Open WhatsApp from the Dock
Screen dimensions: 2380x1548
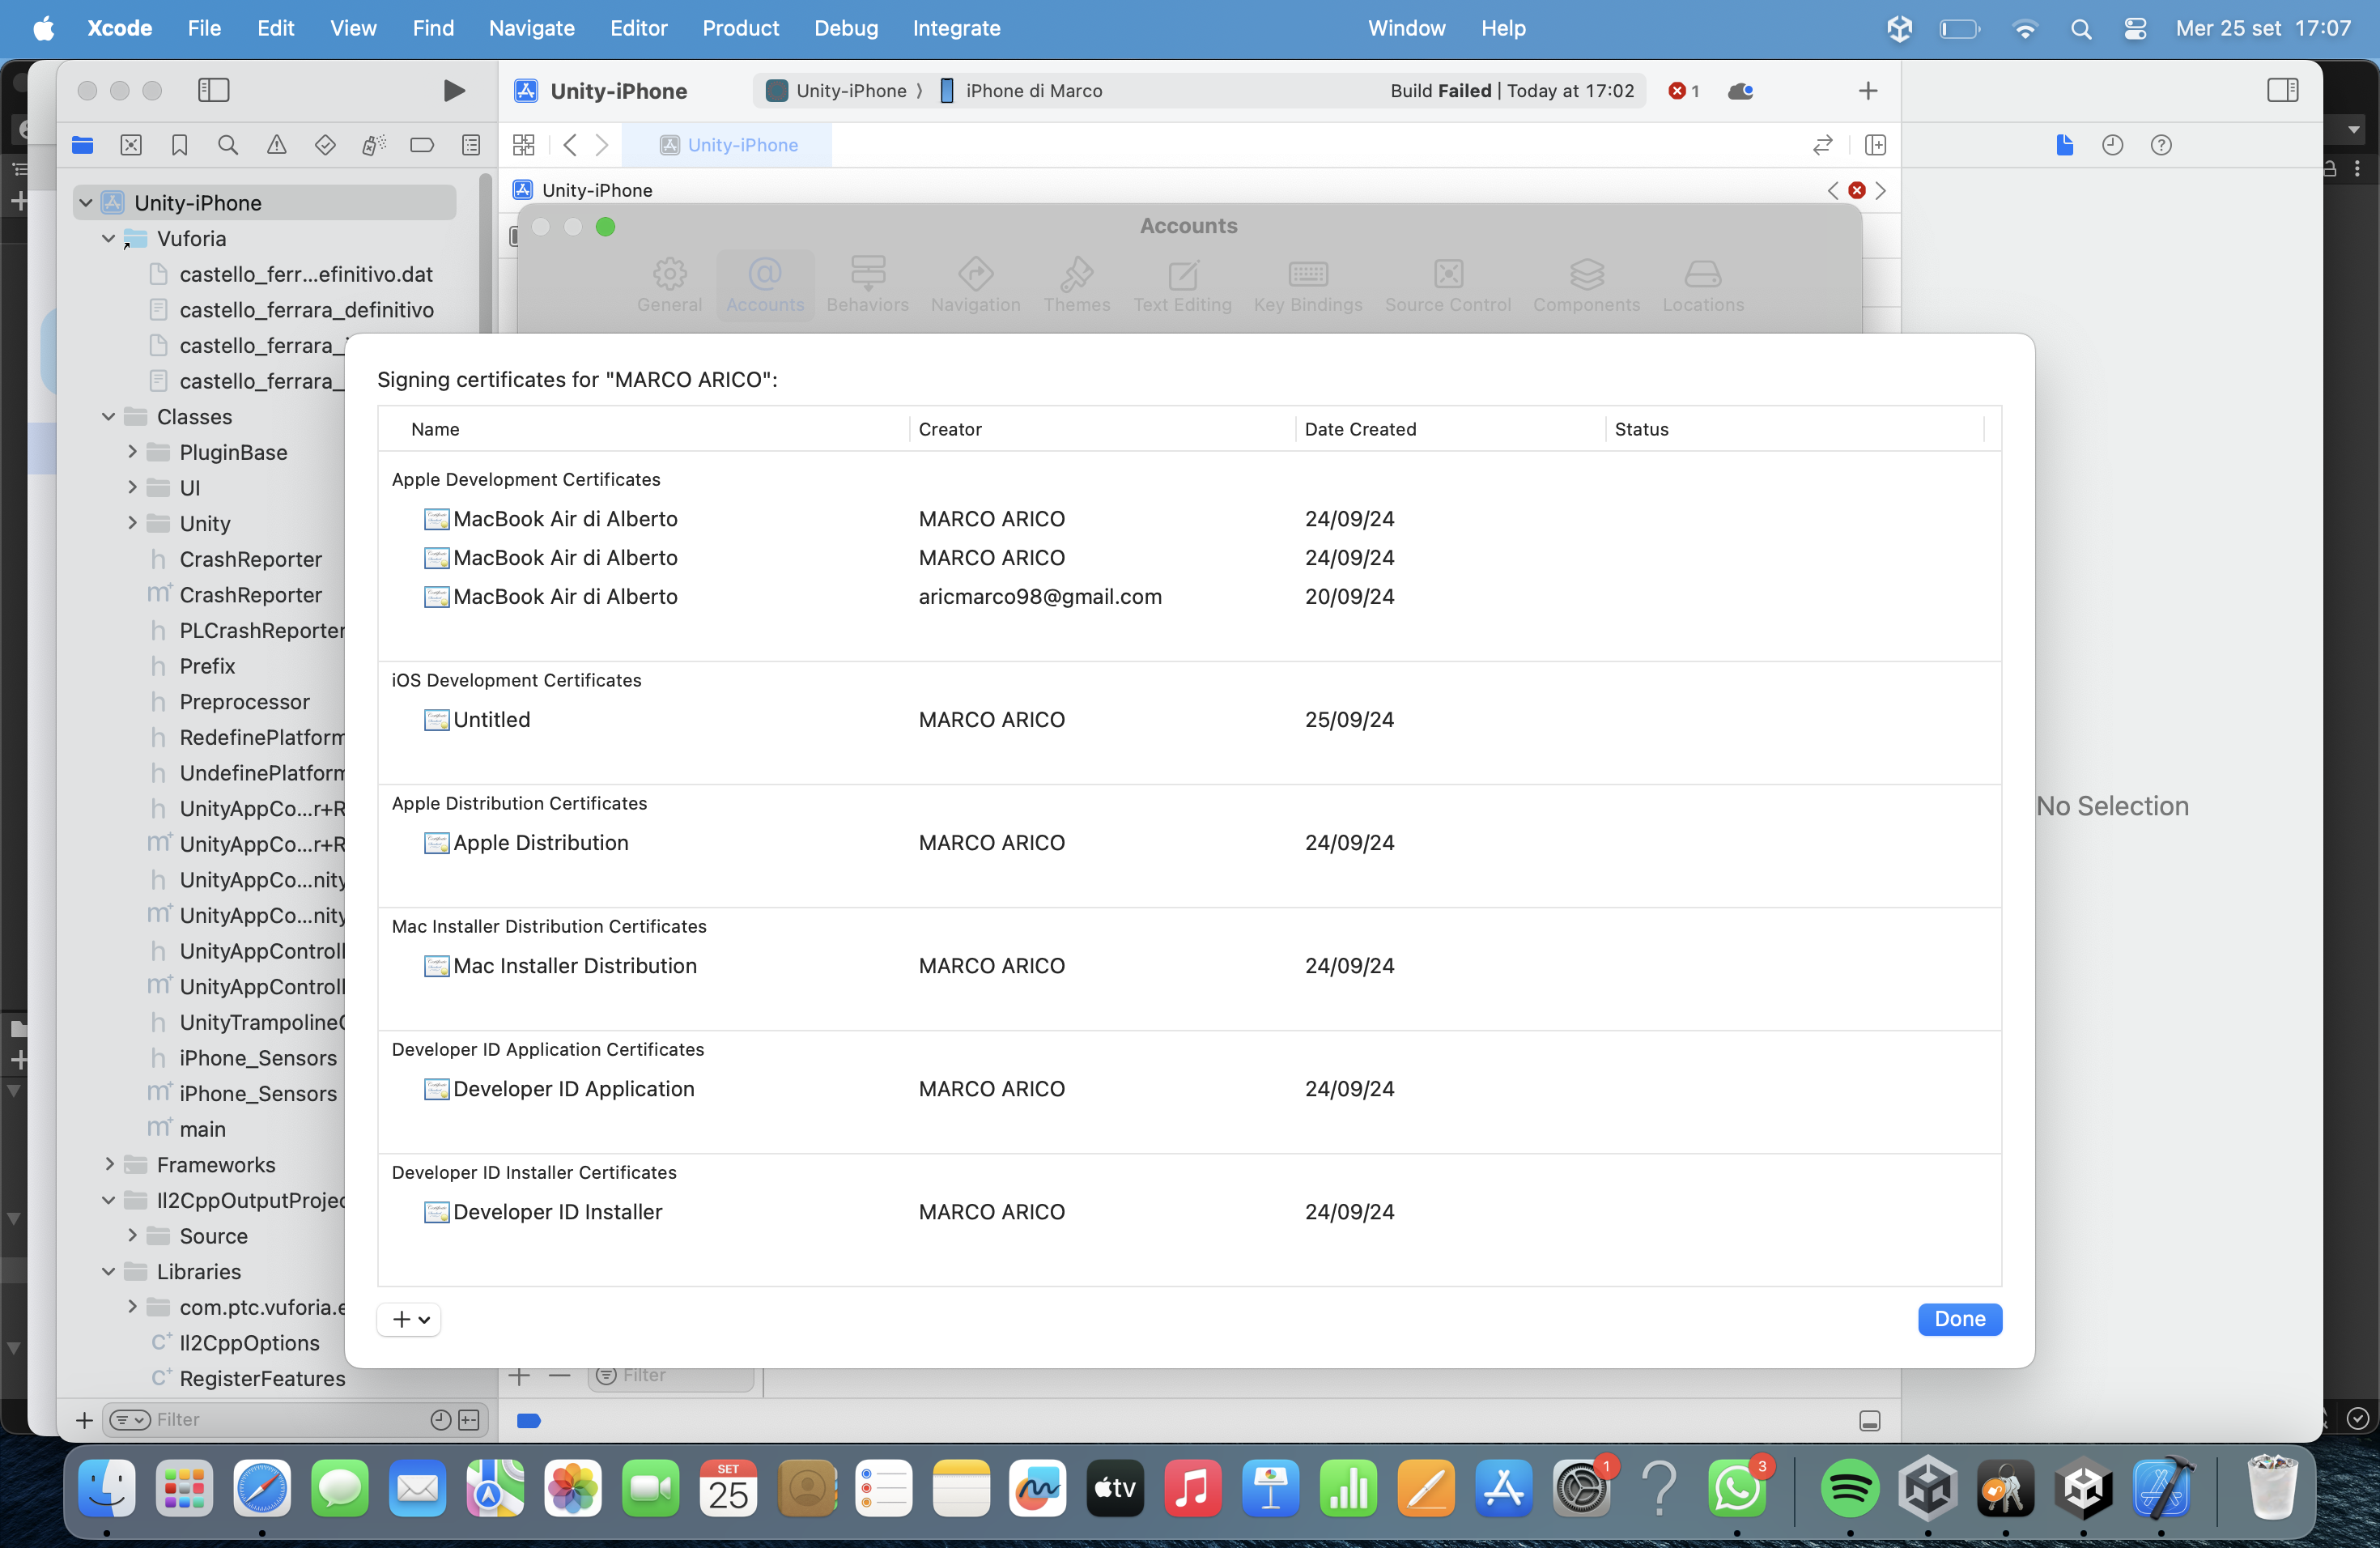1738,1489
